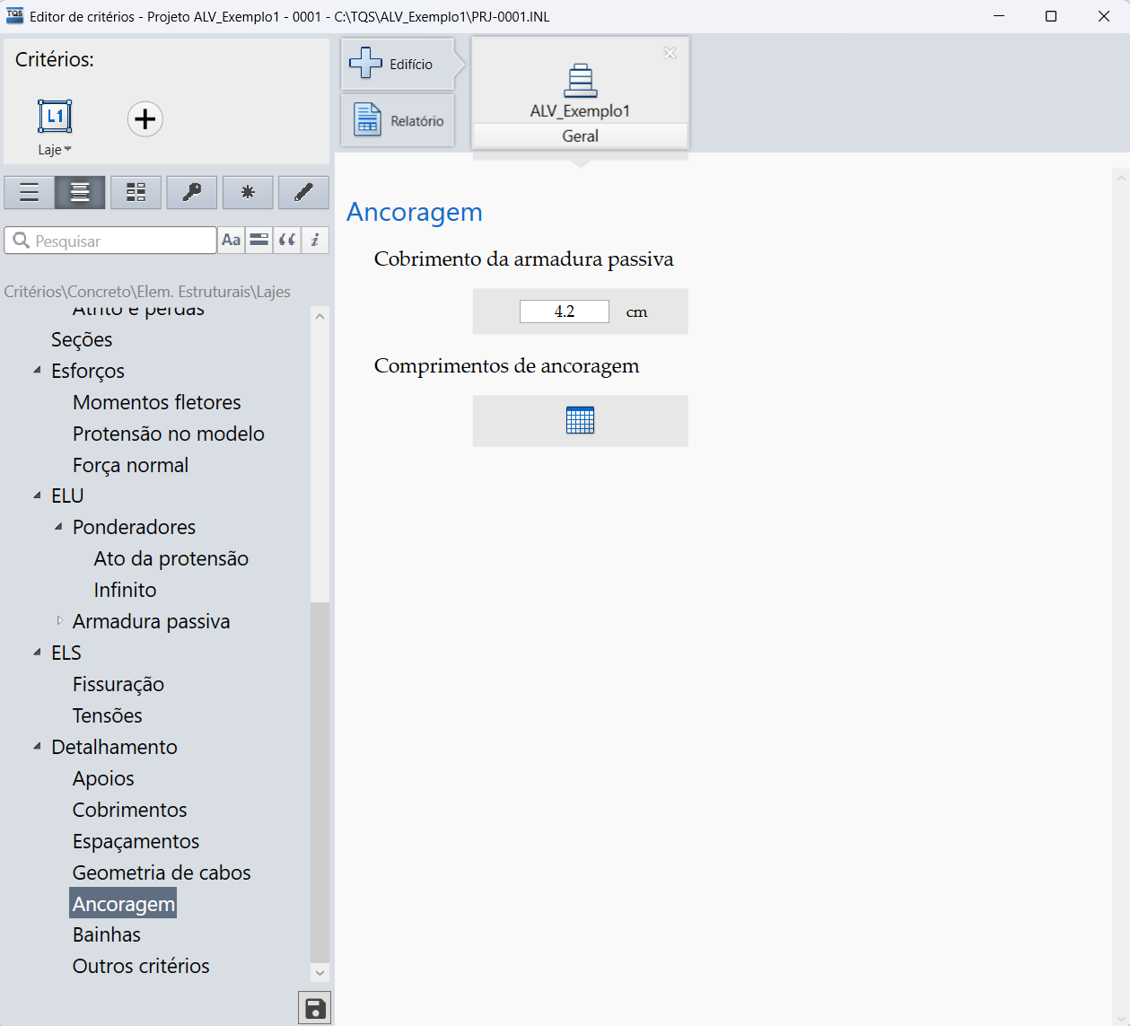Toggle the whole-word match search option
This screenshot has width=1130, height=1026.
pos(259,240)
